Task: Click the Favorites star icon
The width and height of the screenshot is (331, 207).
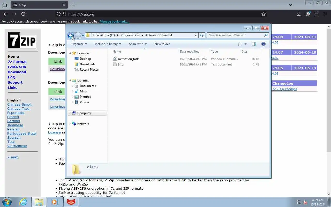Action: point(74,53)
